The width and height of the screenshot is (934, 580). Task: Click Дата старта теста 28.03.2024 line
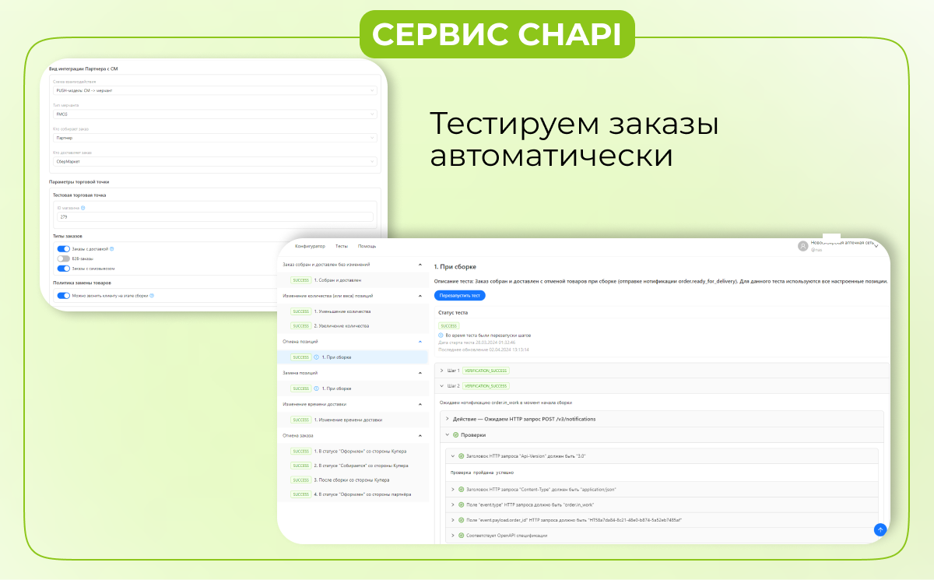pyautogui.click(x=476, y=343)
